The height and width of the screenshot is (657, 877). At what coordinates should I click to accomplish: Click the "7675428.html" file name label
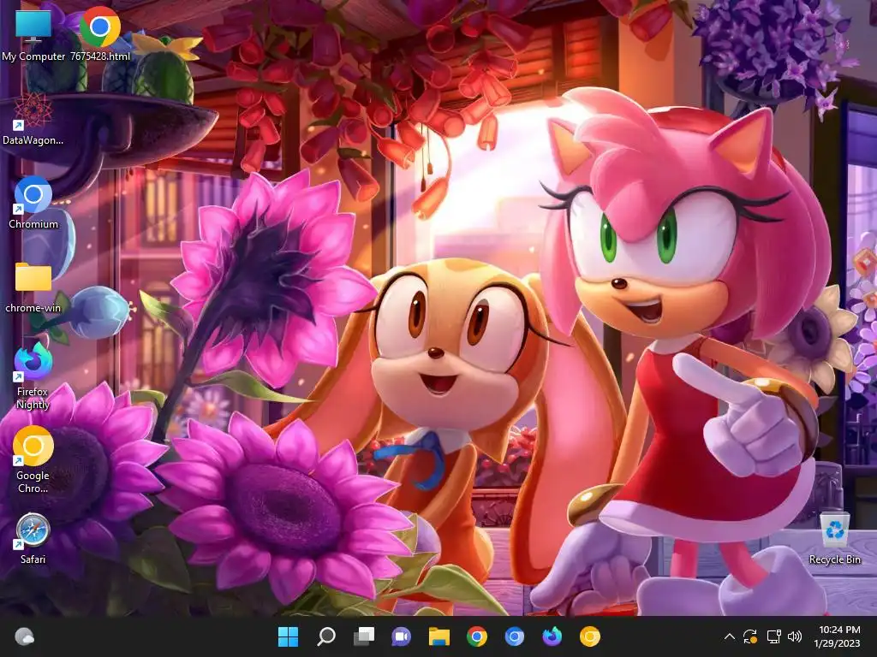(x=100, y=56)
